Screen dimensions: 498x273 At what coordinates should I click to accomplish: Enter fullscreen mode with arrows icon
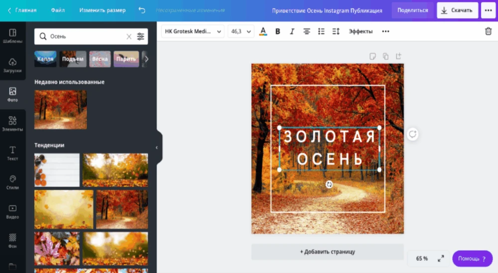coord(441,259)
